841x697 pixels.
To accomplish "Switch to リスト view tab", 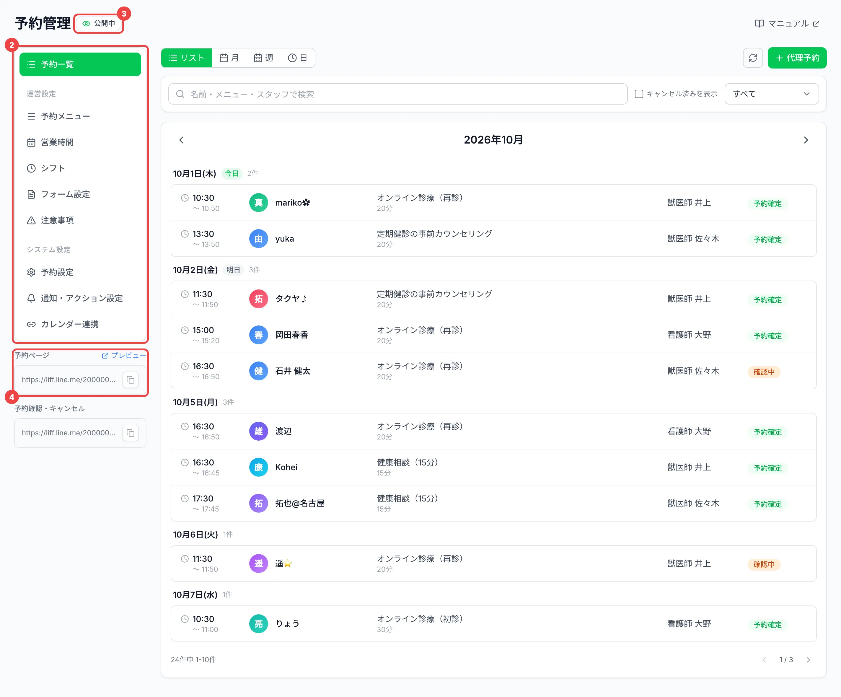I will [187, 58].
